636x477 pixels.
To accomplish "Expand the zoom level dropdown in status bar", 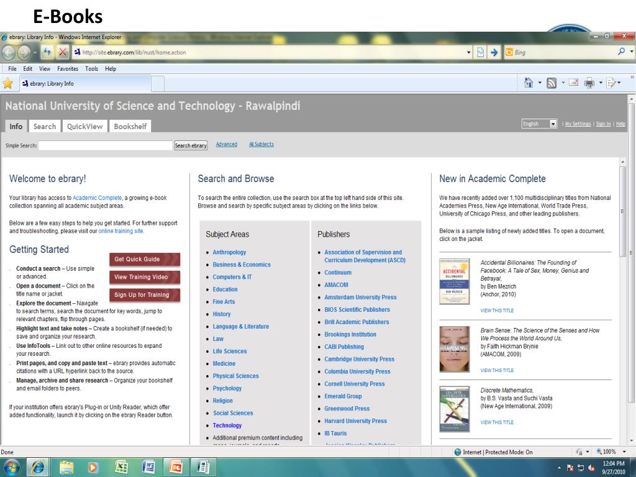I will click(624, 452).
